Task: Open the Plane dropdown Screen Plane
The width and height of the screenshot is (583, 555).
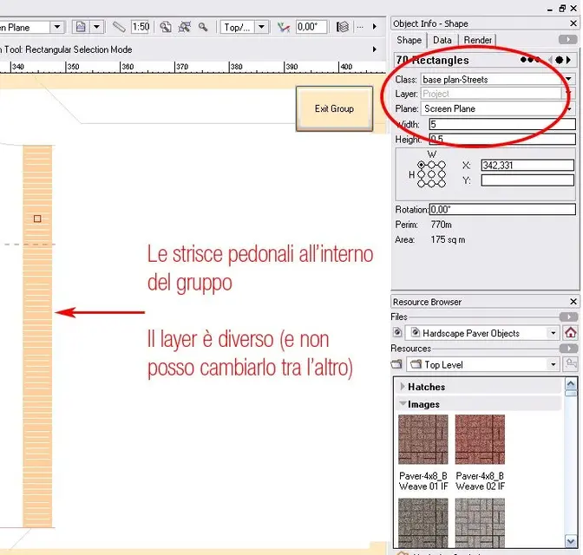Action: (x=498, y=108)
